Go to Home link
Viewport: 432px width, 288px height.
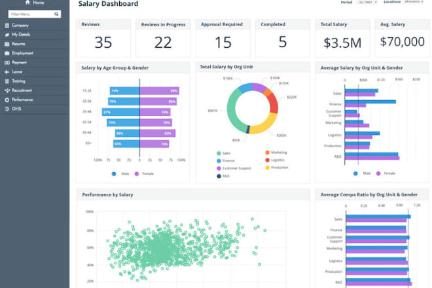pyautogui.click(x=39, y=3)
